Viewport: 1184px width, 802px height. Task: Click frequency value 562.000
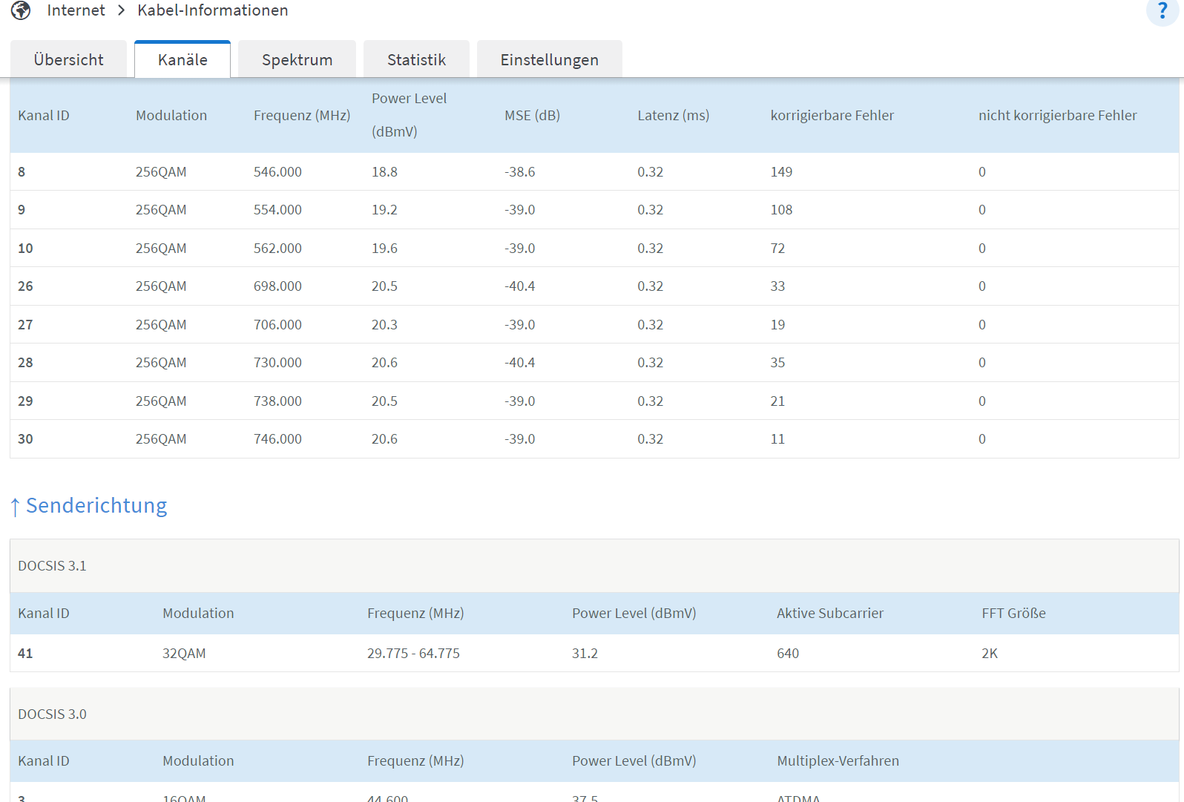tap(277, 248)
